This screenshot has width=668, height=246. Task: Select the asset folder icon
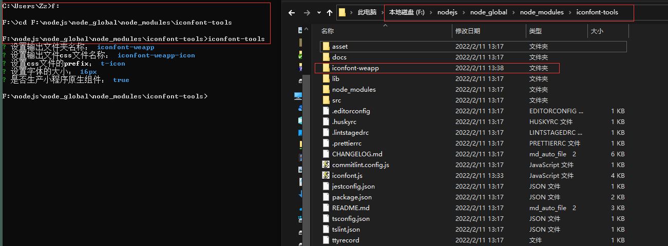coord(326,47)
